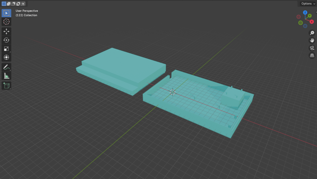The height and width of the screenshot is (179, 317).
Task: Toggle camera view with camera icon
Action: 312,48
